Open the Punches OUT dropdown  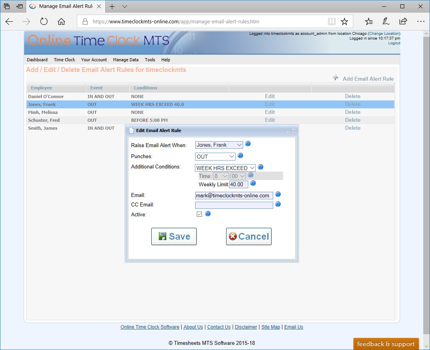(x=215, y=157)
